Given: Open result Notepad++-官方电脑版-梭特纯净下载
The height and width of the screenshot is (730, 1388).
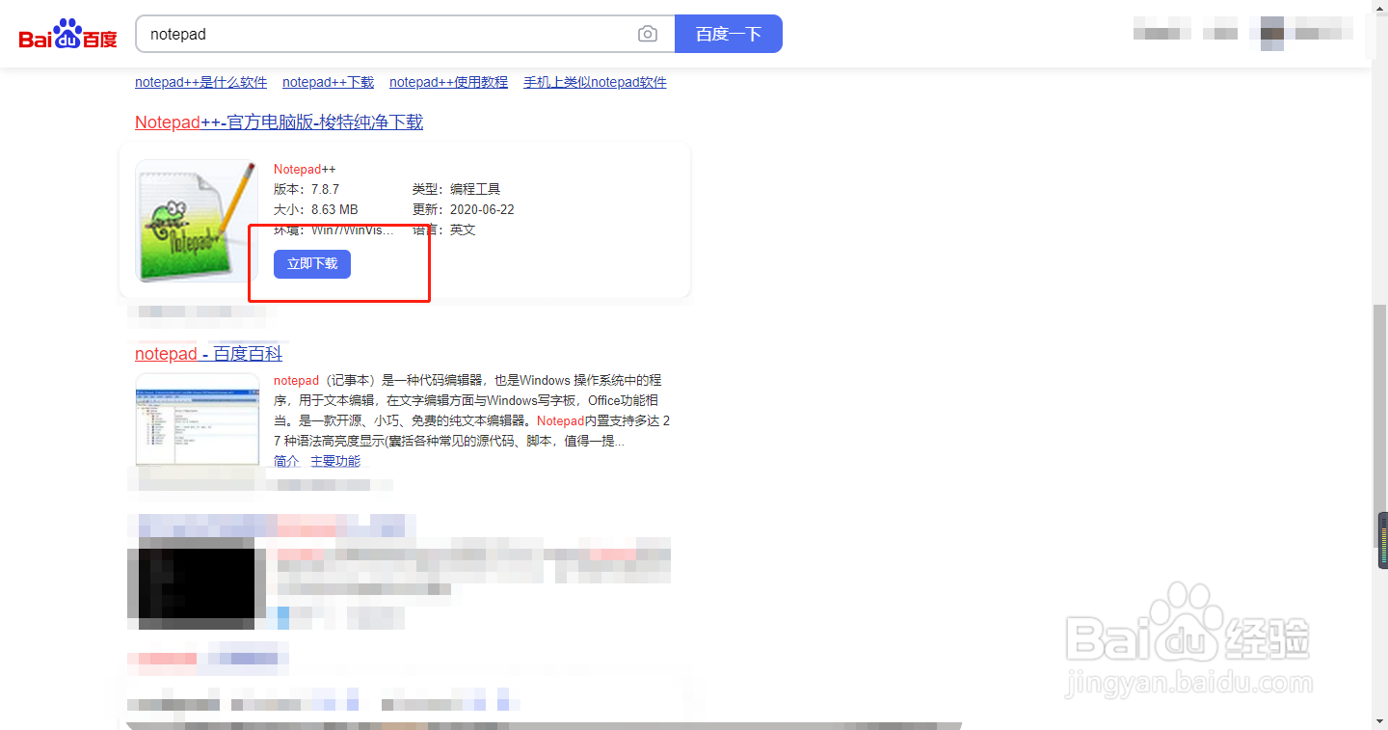Looking at the screenshot, I should pos(279,122).
